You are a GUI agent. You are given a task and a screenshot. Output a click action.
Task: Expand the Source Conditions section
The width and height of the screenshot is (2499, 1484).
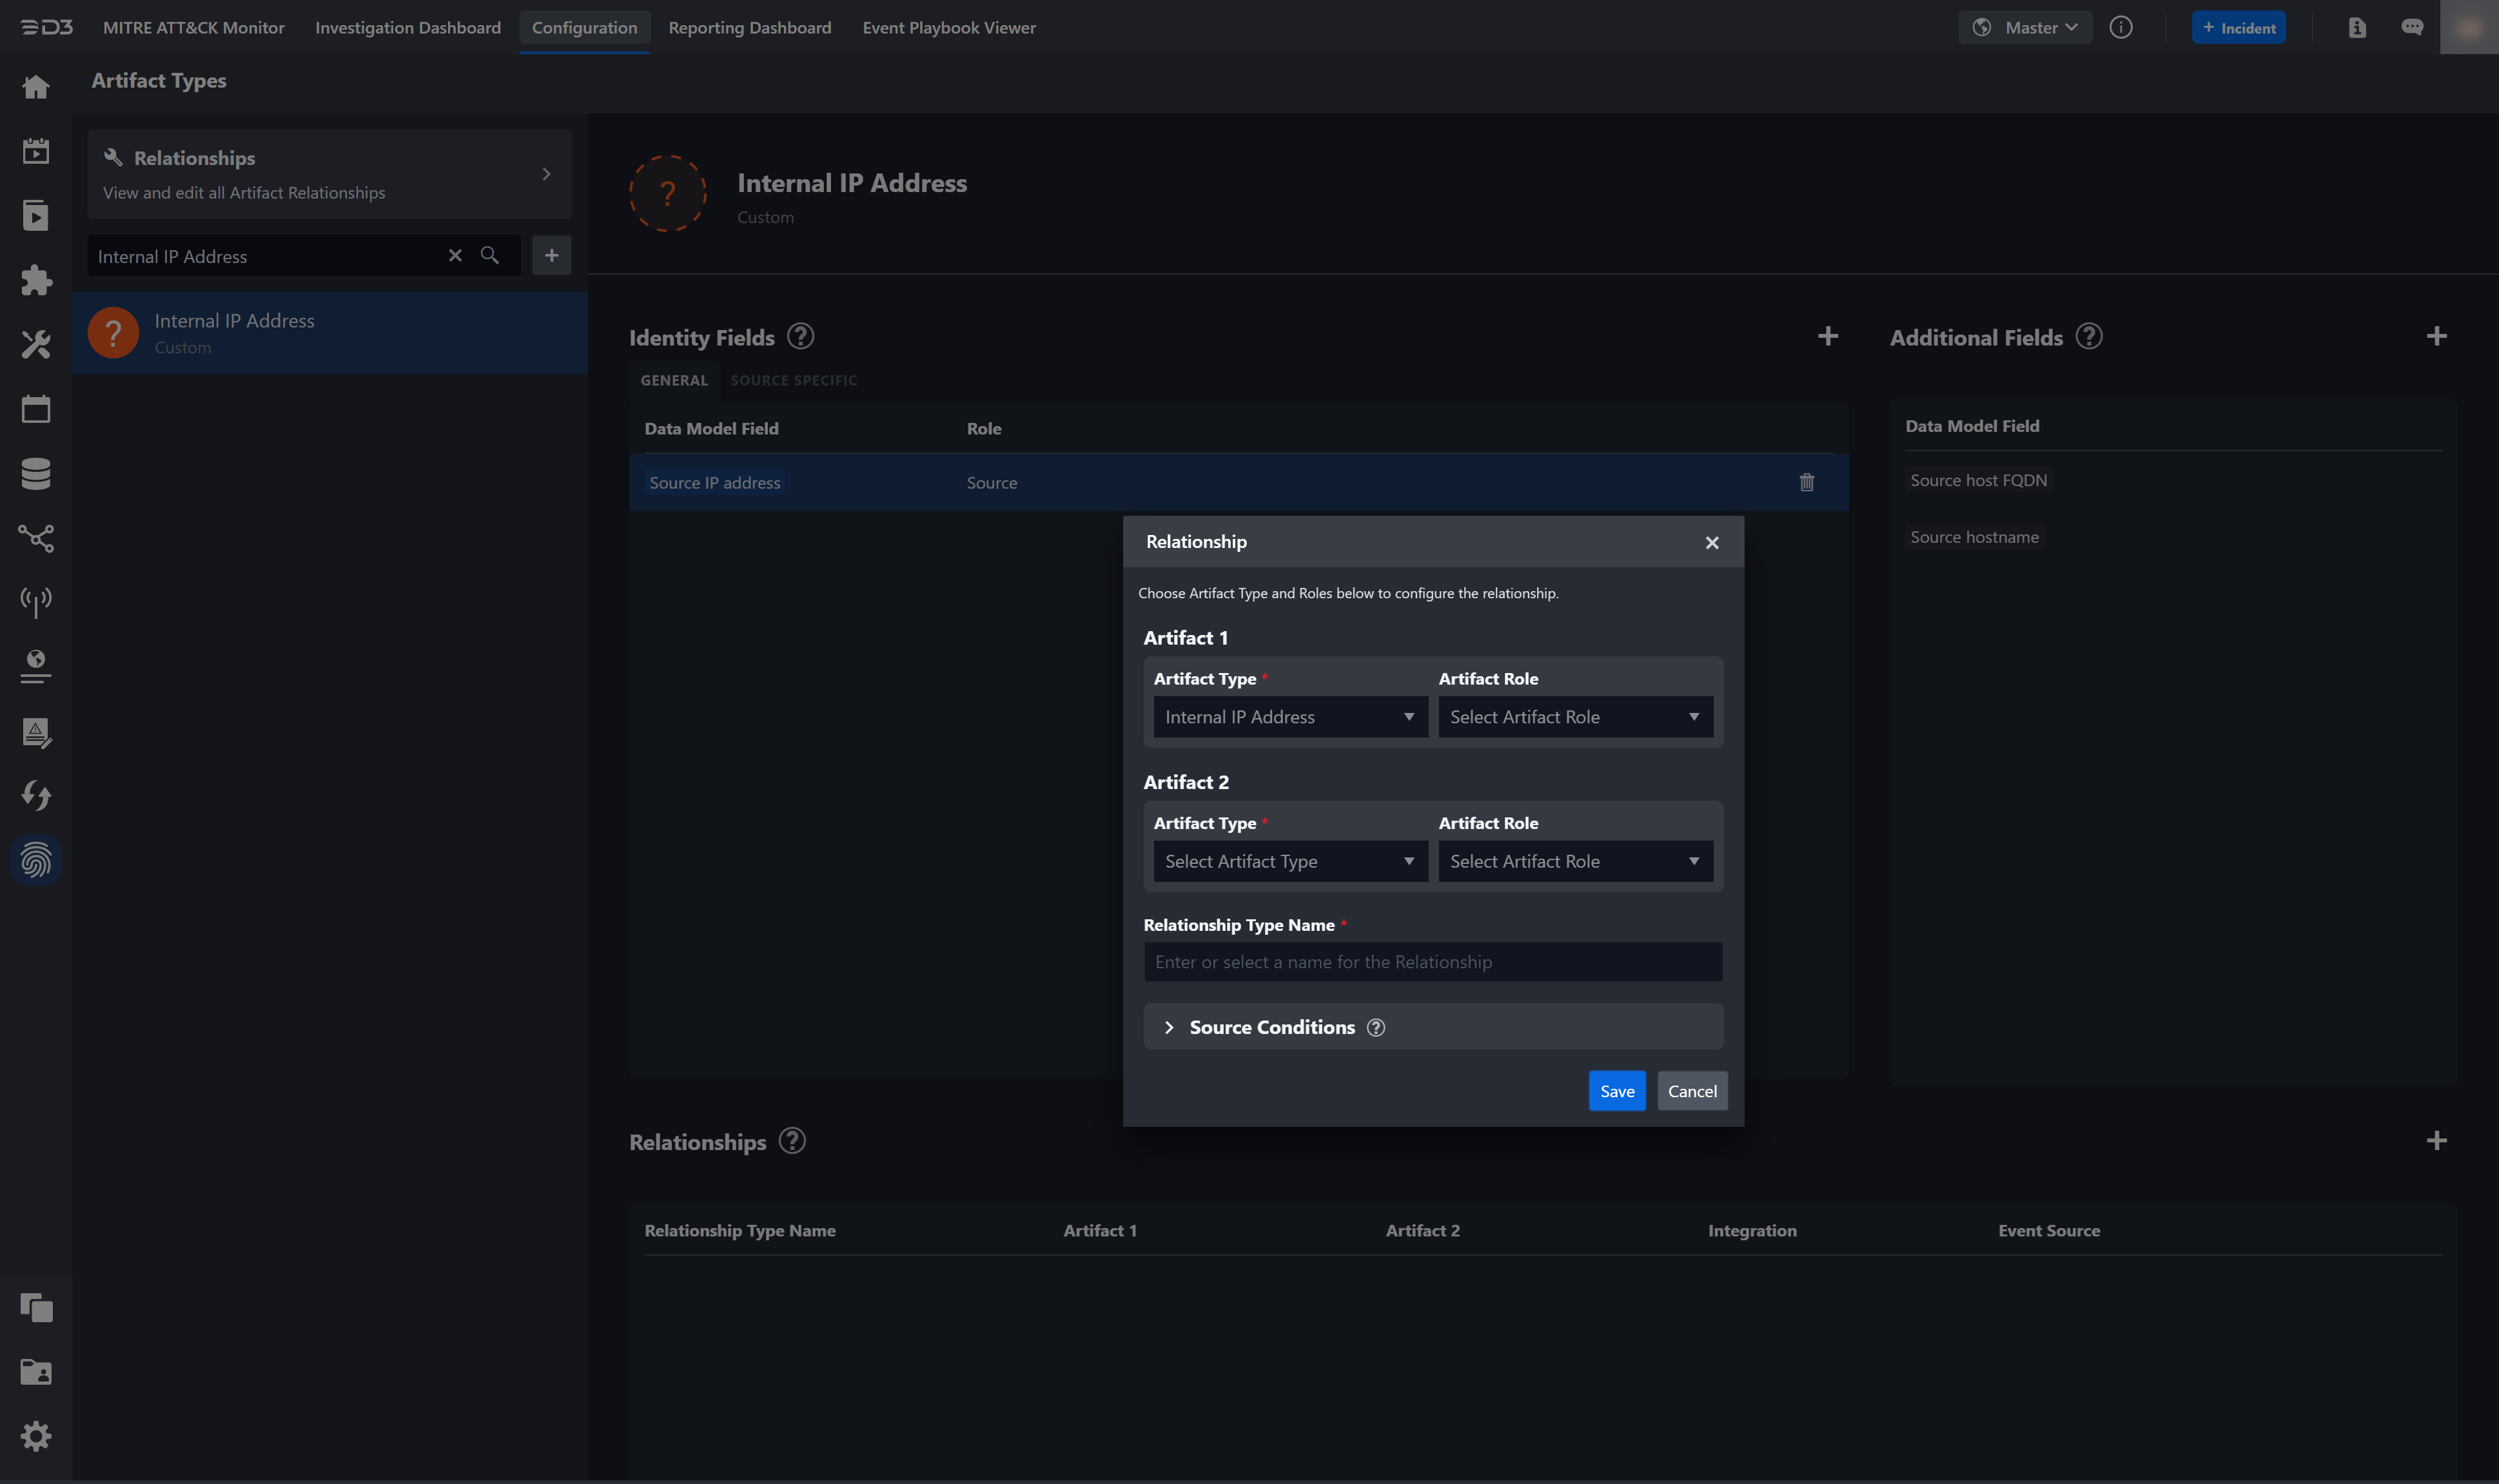pyautogui.click(x=1168, y=1028)
